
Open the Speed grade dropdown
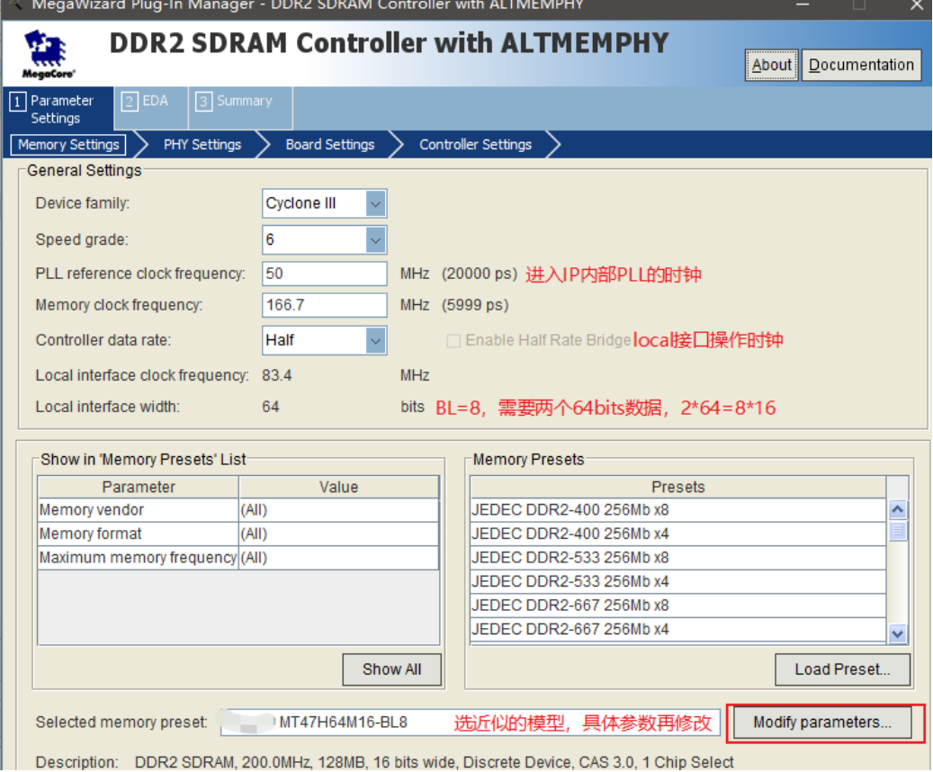pyautogui.click(x=376, y=239)
